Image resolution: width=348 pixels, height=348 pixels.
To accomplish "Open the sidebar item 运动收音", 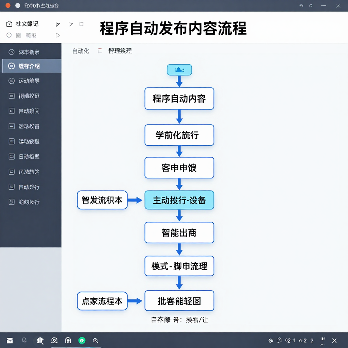I will pyautogui.click(x=31, y=126).
